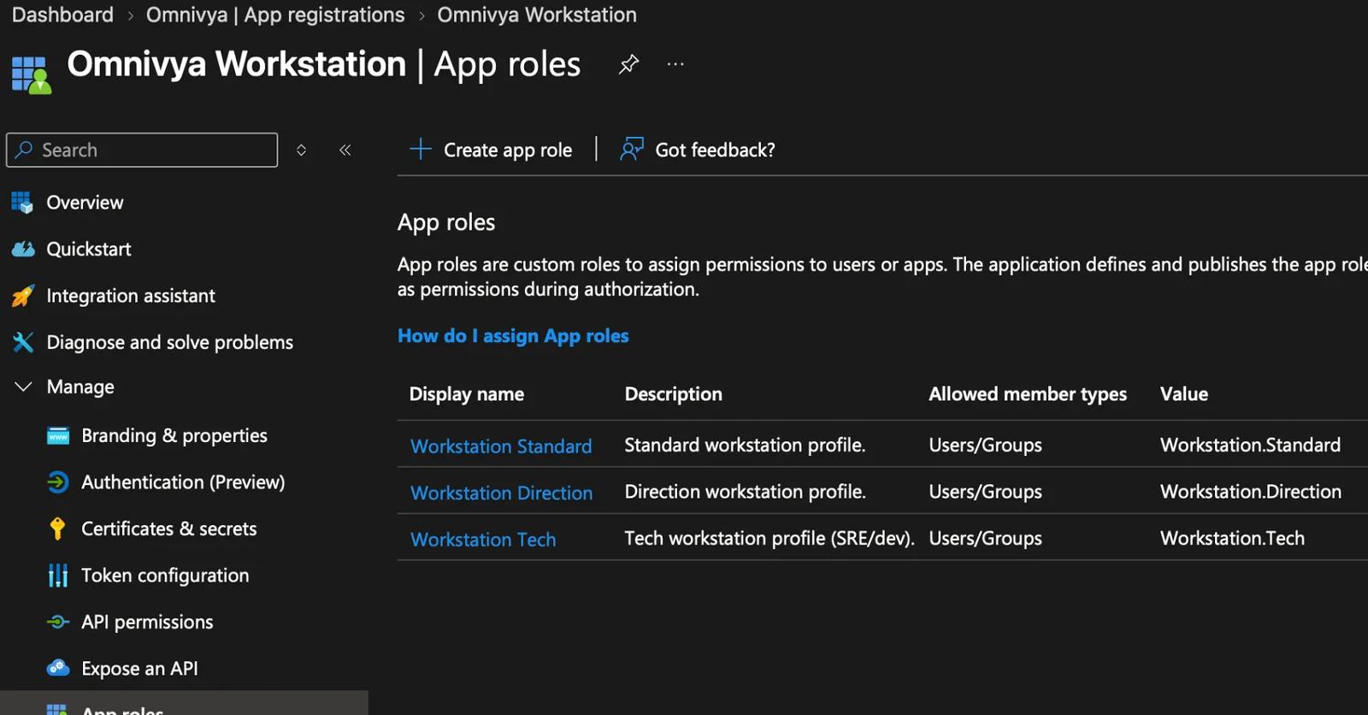Go to Token configuration
Image resolution: width=1368 pixels, height=715 pixels.
click(165, 576)
